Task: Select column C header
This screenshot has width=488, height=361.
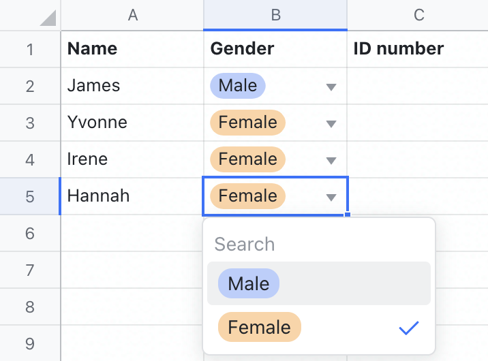Action: [418, 15]
